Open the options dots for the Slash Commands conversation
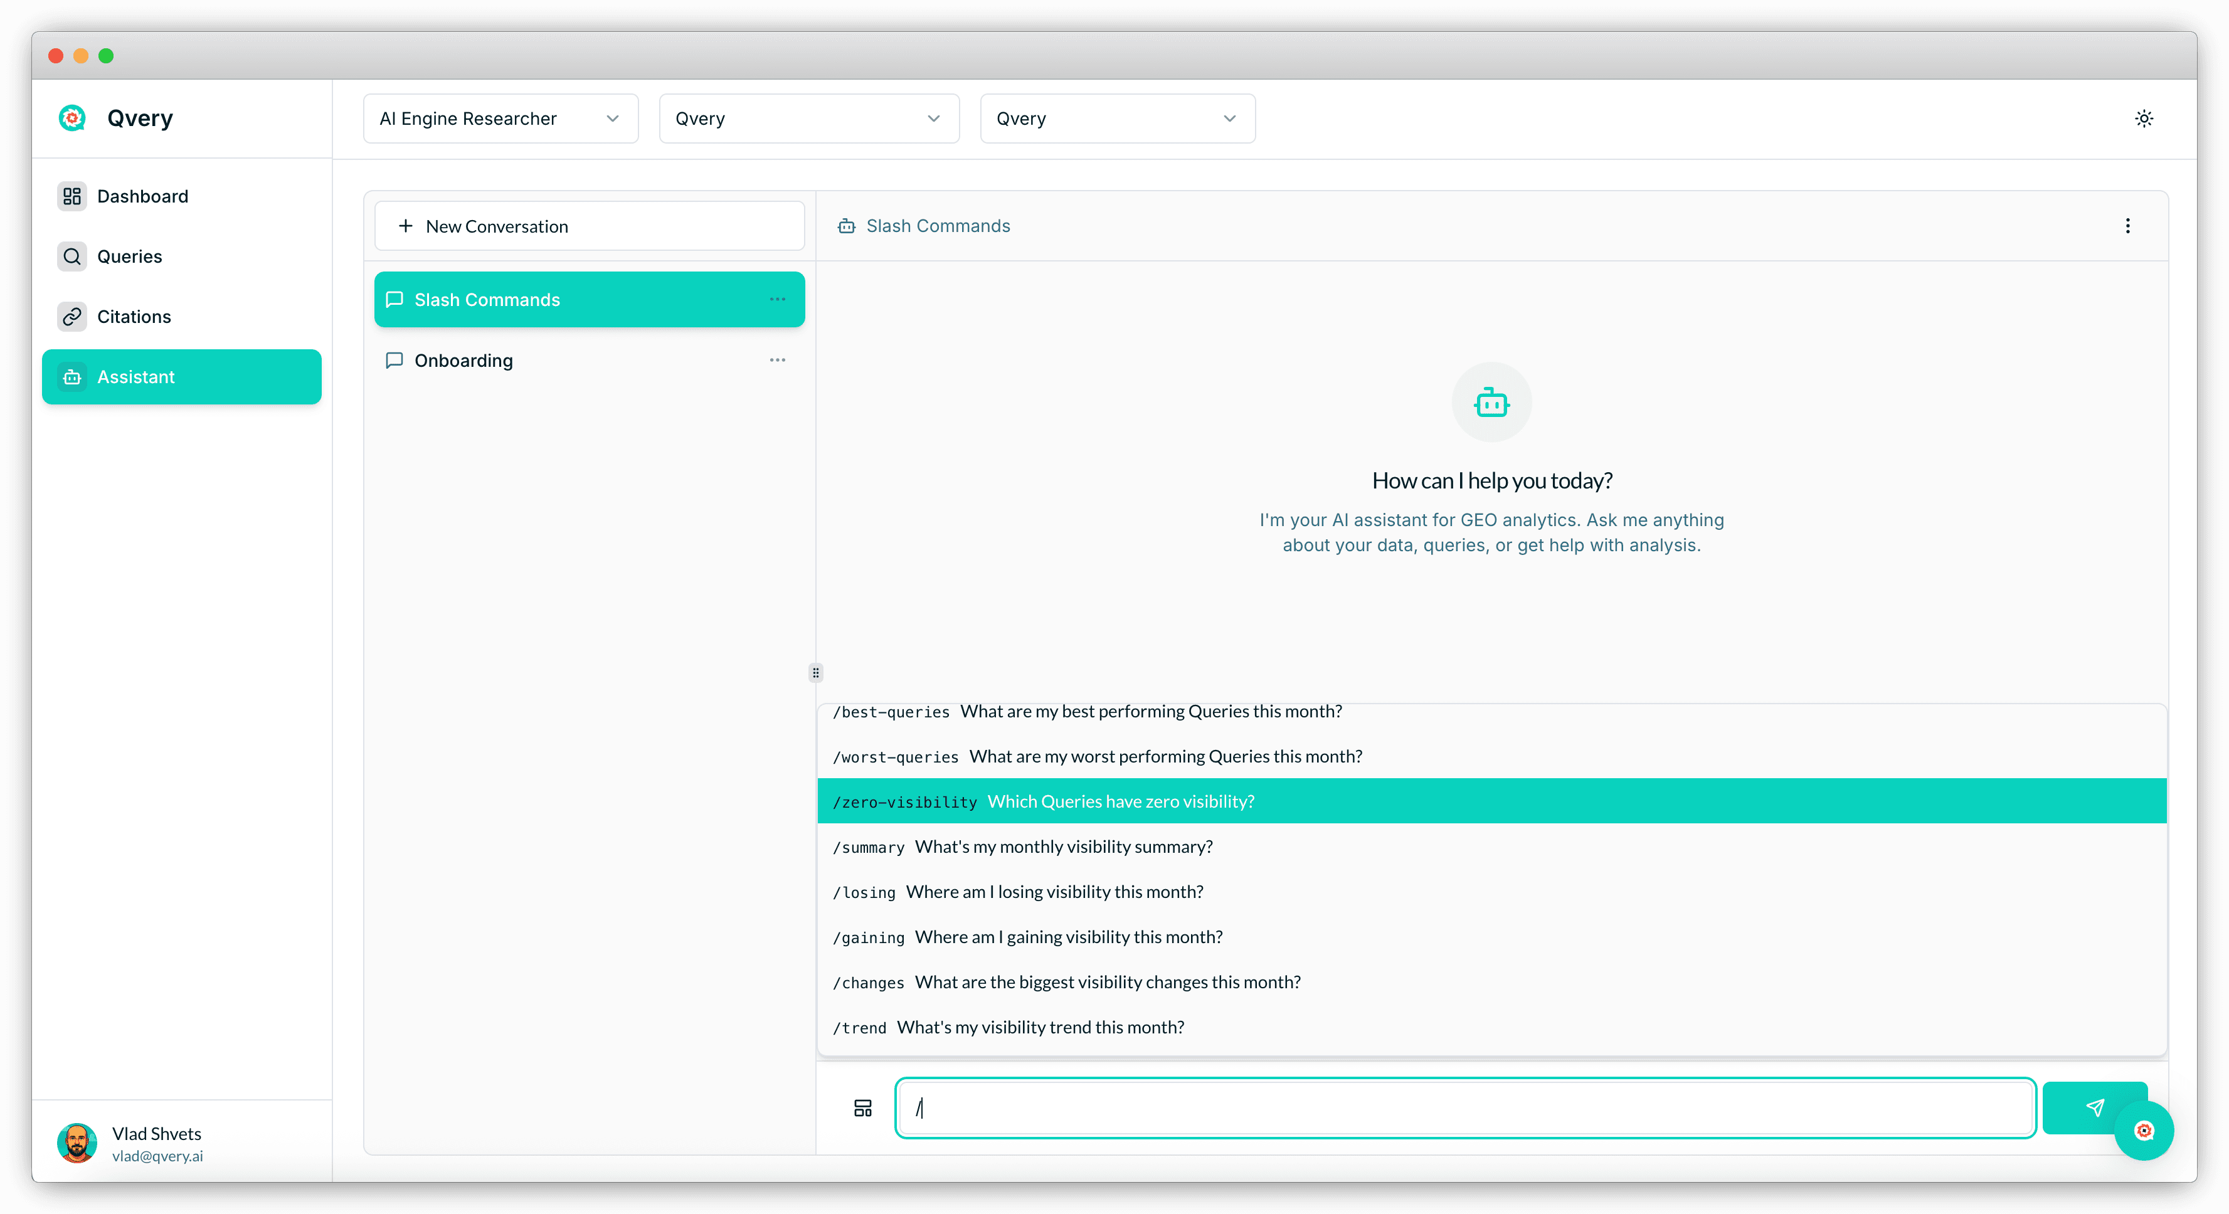This screenshot has width=2229, height=1214. pyautogui.click(x=777, y=299)
